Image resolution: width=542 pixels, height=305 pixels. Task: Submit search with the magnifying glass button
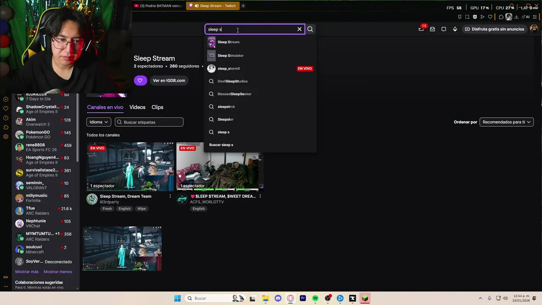click(x=310, y=29)
